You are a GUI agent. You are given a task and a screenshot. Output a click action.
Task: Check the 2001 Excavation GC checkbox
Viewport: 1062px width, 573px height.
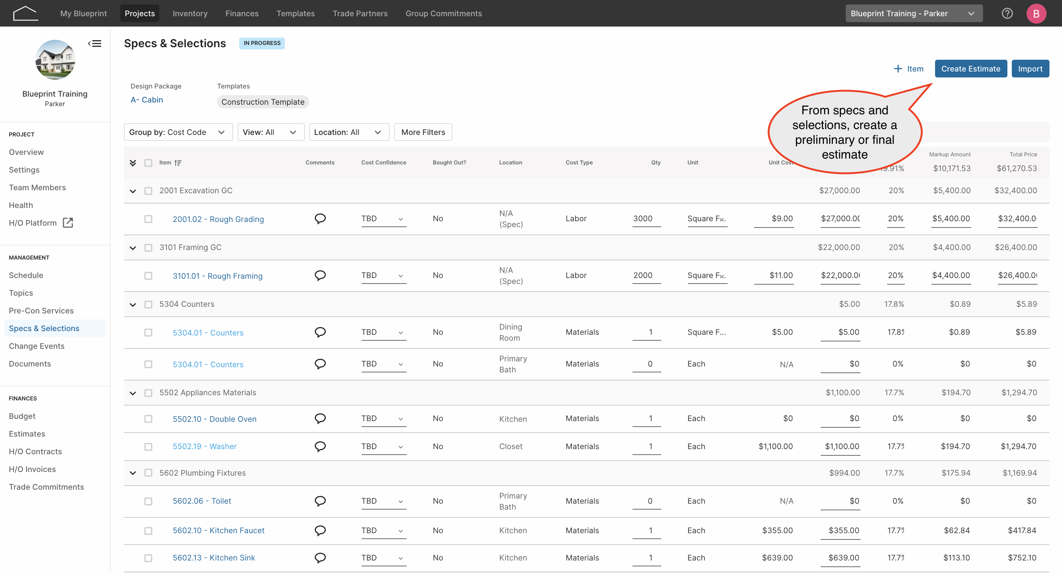click(148, 191)
